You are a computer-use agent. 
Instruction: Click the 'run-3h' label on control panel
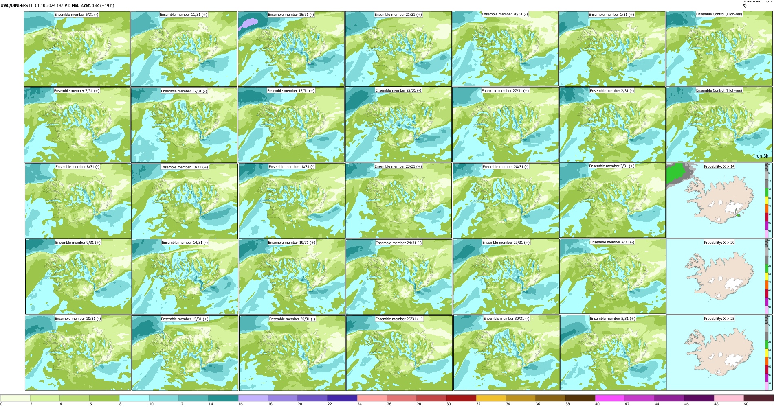762,156
